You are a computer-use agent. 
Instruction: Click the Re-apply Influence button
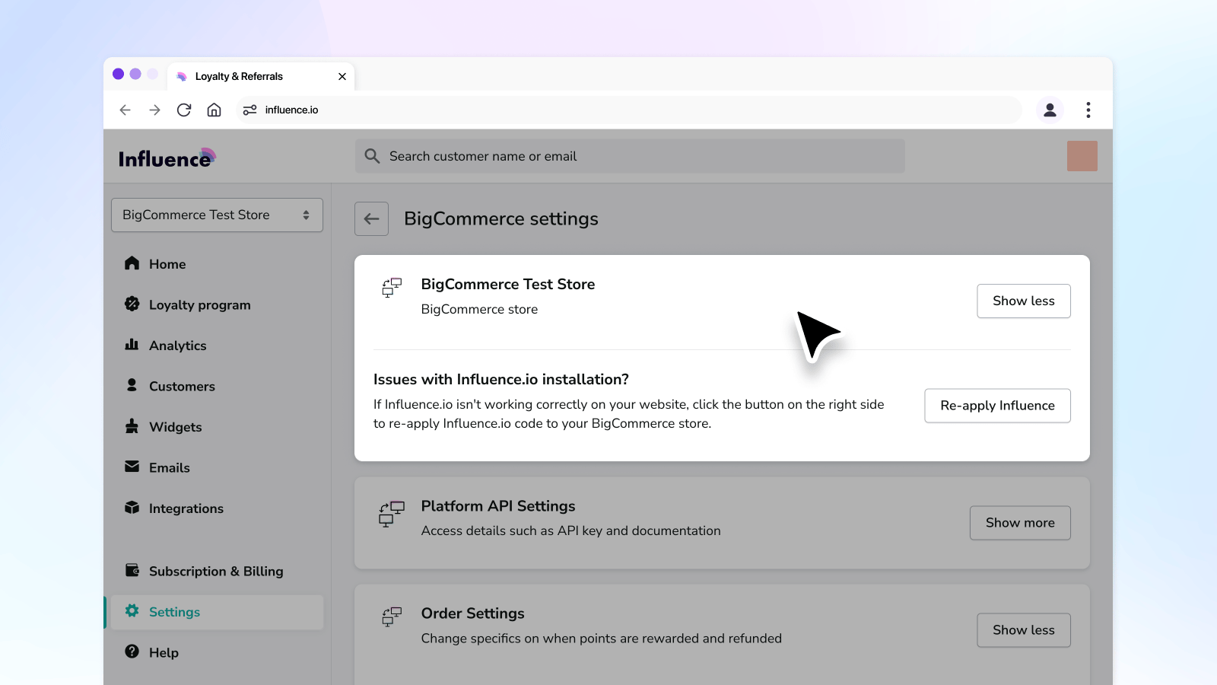tap(997, 406)
